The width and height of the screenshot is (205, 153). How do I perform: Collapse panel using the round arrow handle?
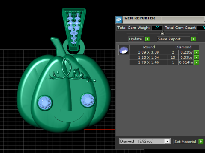(162, 34)
